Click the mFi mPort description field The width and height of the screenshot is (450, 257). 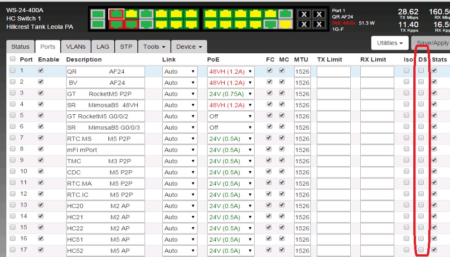pos(105,150)
